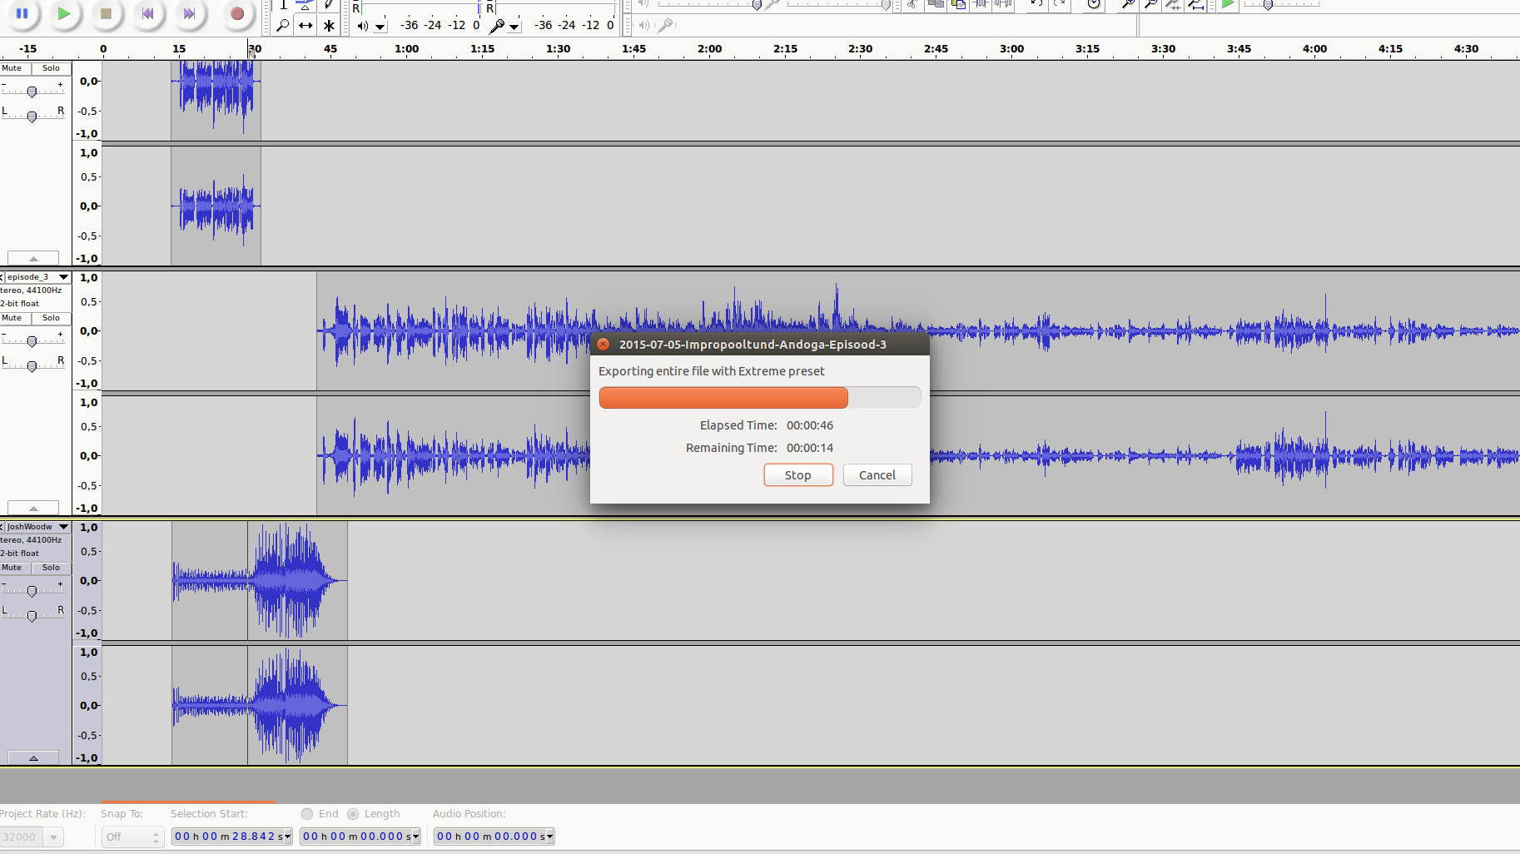This screenshot has width=1520, height=854.
Task: Collapse the episode_3 track with its arrow
Action: tap(33, 508)
